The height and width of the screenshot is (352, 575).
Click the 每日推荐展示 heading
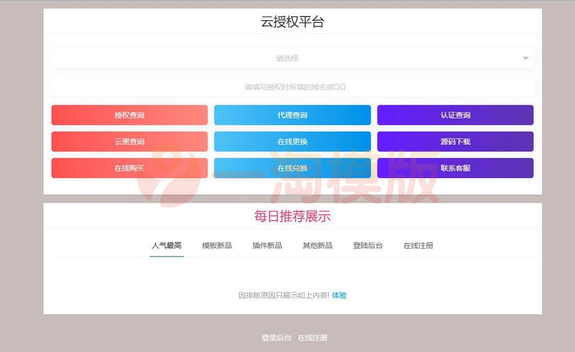coord(292,216)
